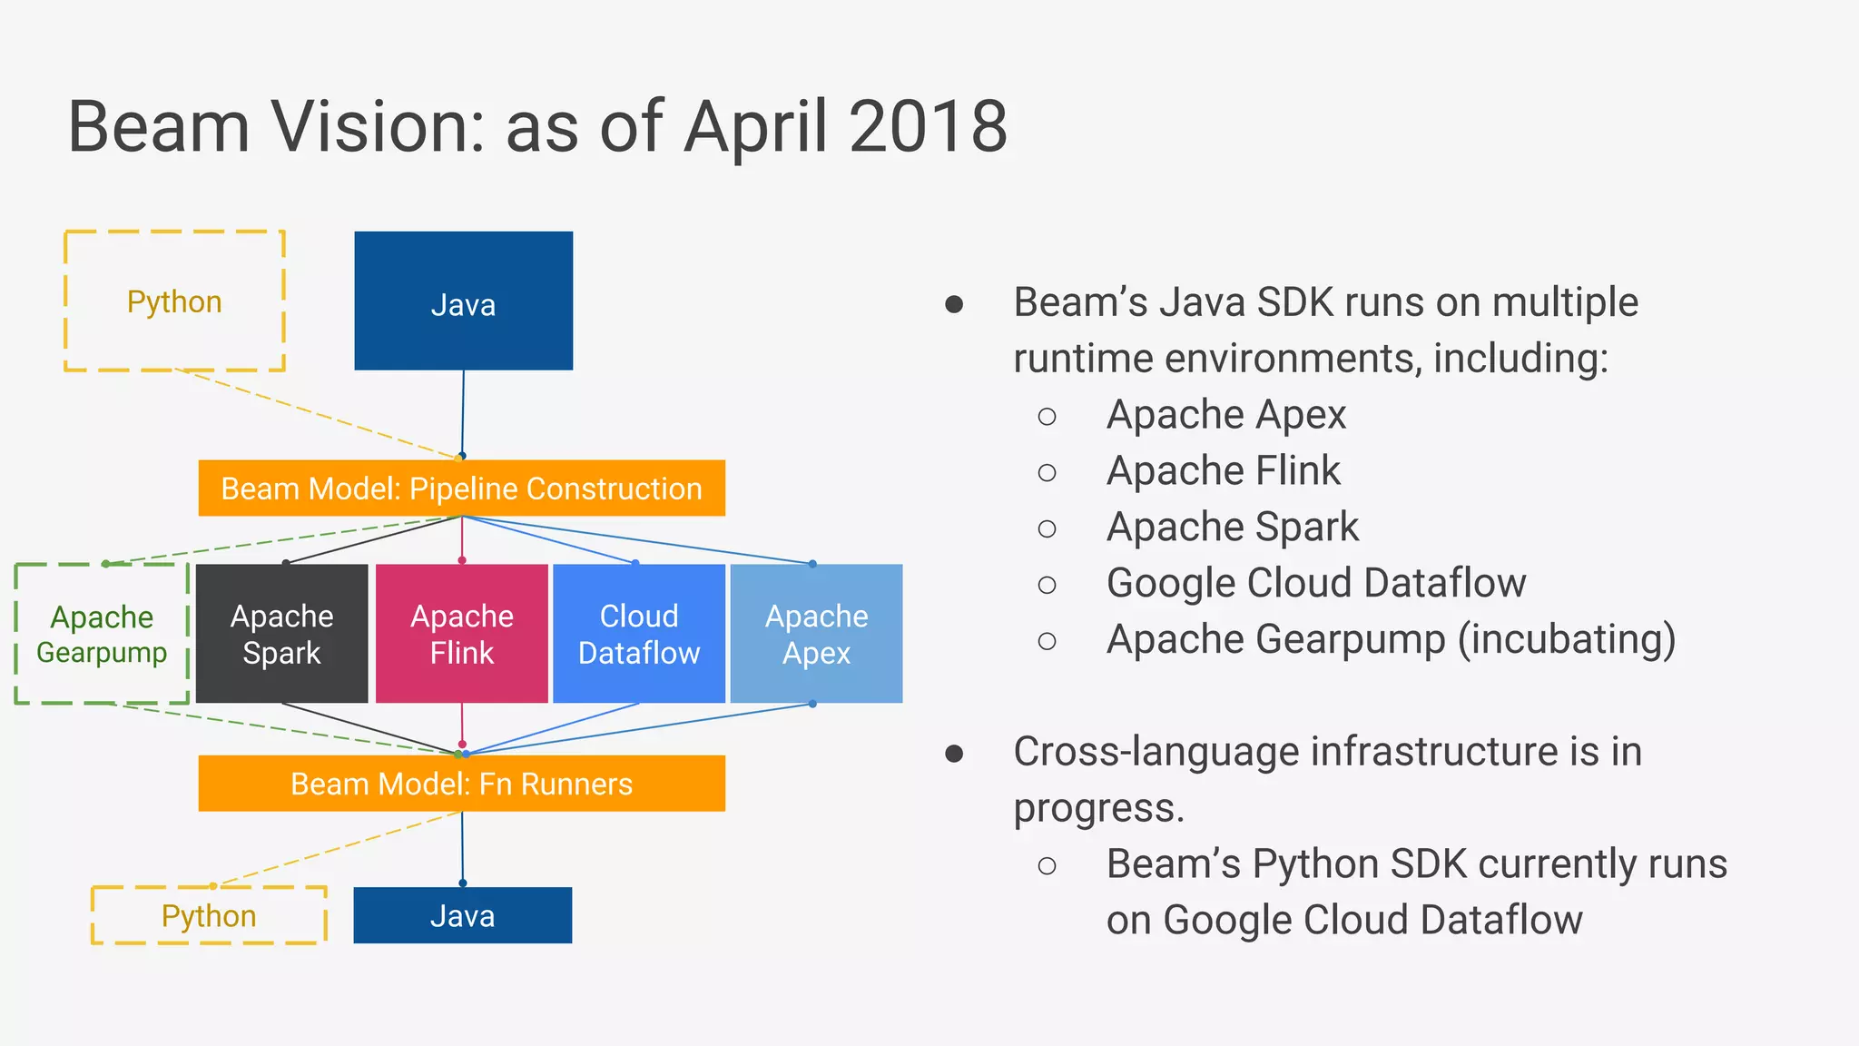1859x1046 pixels.
Task: Select the Apache Spark bullet text
Action: pos(1232,528)
